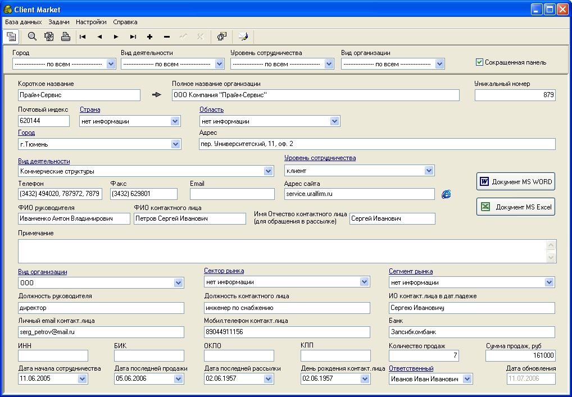Click the refresh data toolbar icon

tap(221, 36)
